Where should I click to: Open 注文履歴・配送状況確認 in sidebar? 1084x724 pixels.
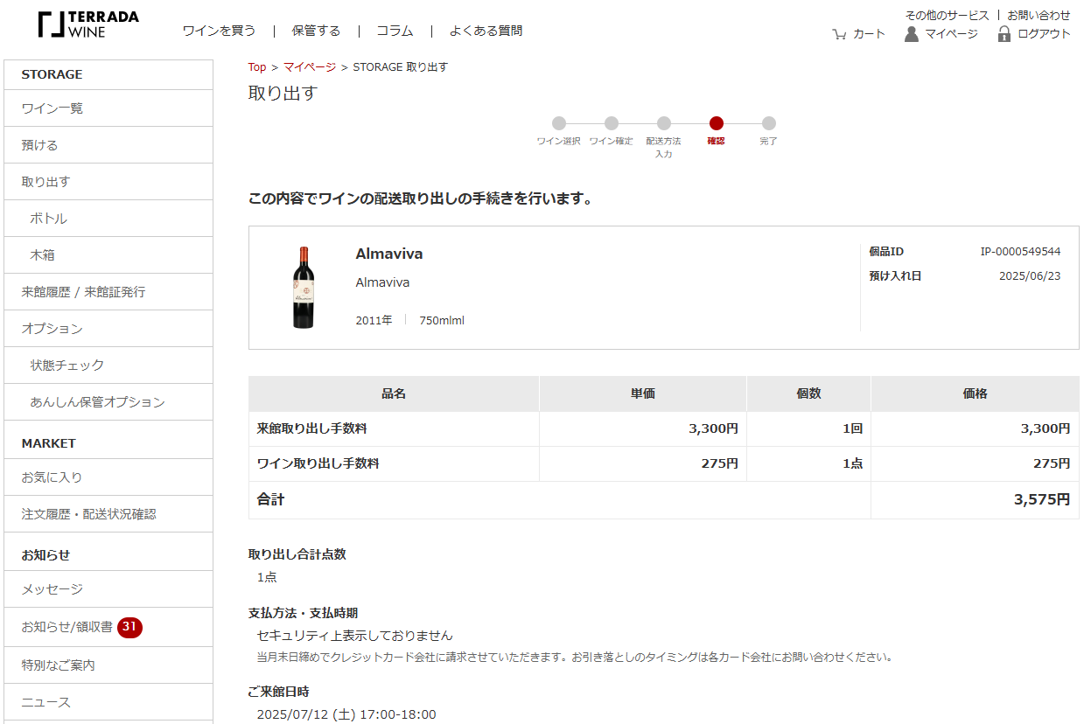click(89, 514)
